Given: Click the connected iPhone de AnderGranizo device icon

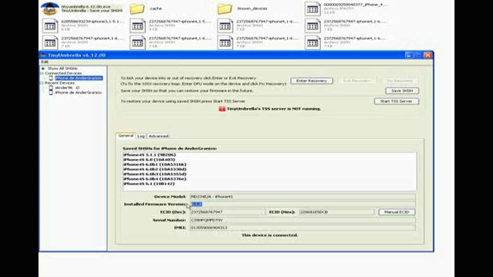Looking at the screenshot, I should pyautogui.click(x=51, y=78).
